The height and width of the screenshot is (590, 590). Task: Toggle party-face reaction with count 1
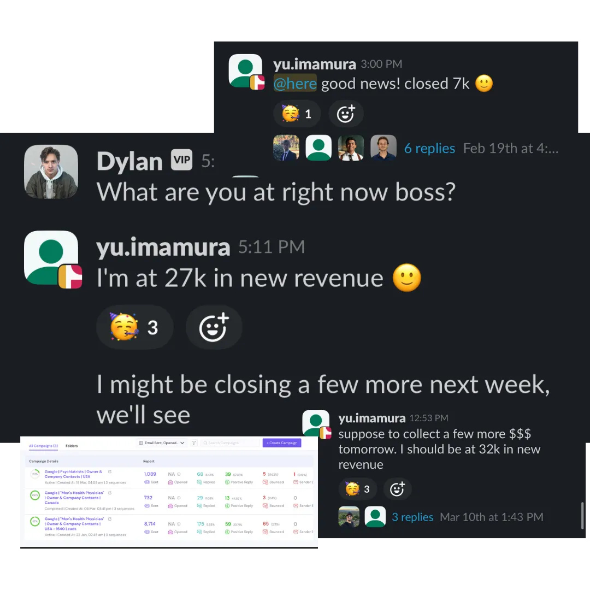point(297,114)
